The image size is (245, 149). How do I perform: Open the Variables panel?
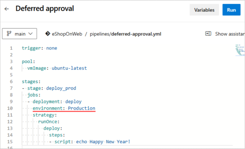click(204, 10)
